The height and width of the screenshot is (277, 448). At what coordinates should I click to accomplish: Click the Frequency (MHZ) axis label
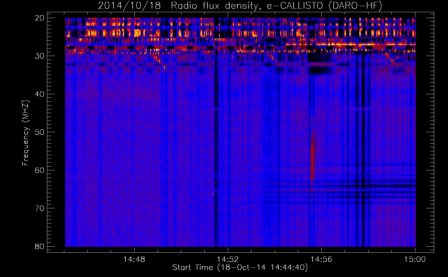click(x=25, y=133)
